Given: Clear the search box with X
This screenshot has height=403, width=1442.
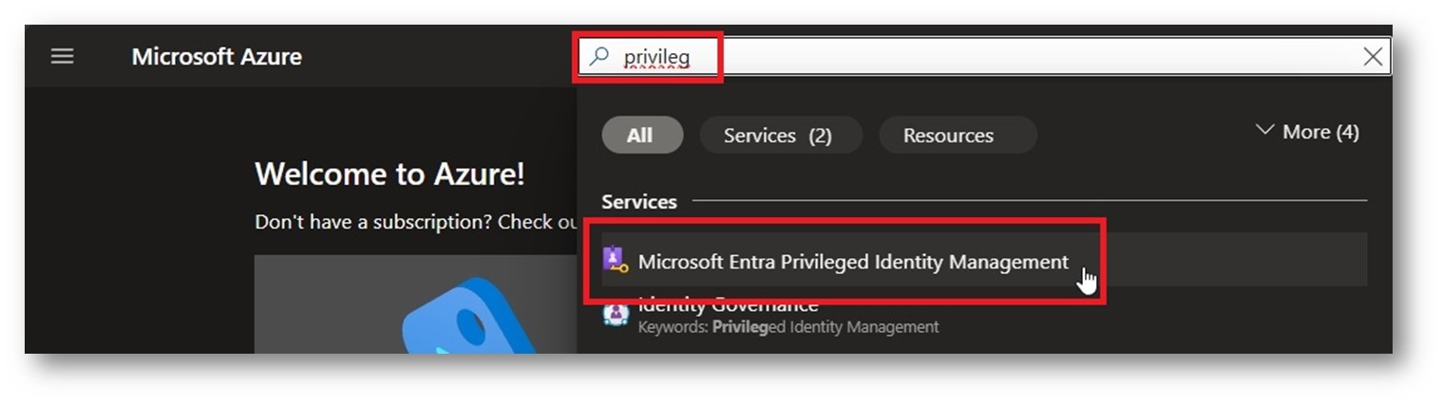Looking at the screenshot, I should (x=1372, y=57).
